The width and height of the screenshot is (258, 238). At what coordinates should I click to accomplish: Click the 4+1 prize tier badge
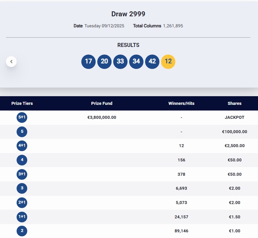(x=22, y=146)
